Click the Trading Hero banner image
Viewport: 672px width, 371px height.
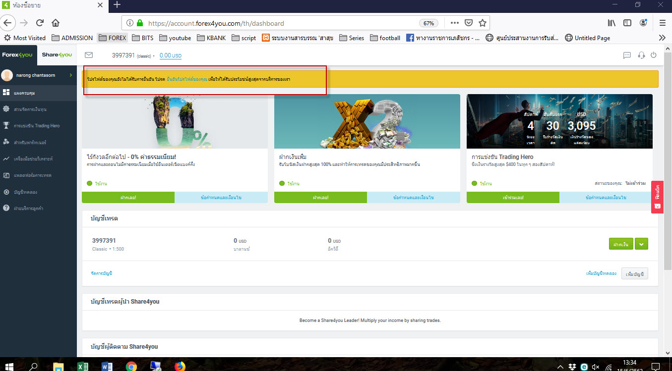(x=559, y=121)
